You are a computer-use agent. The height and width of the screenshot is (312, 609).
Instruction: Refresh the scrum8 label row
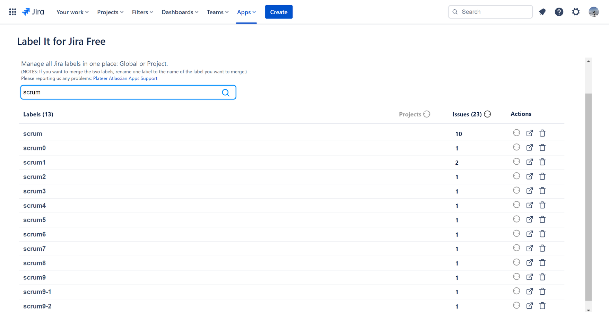pyautogui.click(x=516, y=262)
